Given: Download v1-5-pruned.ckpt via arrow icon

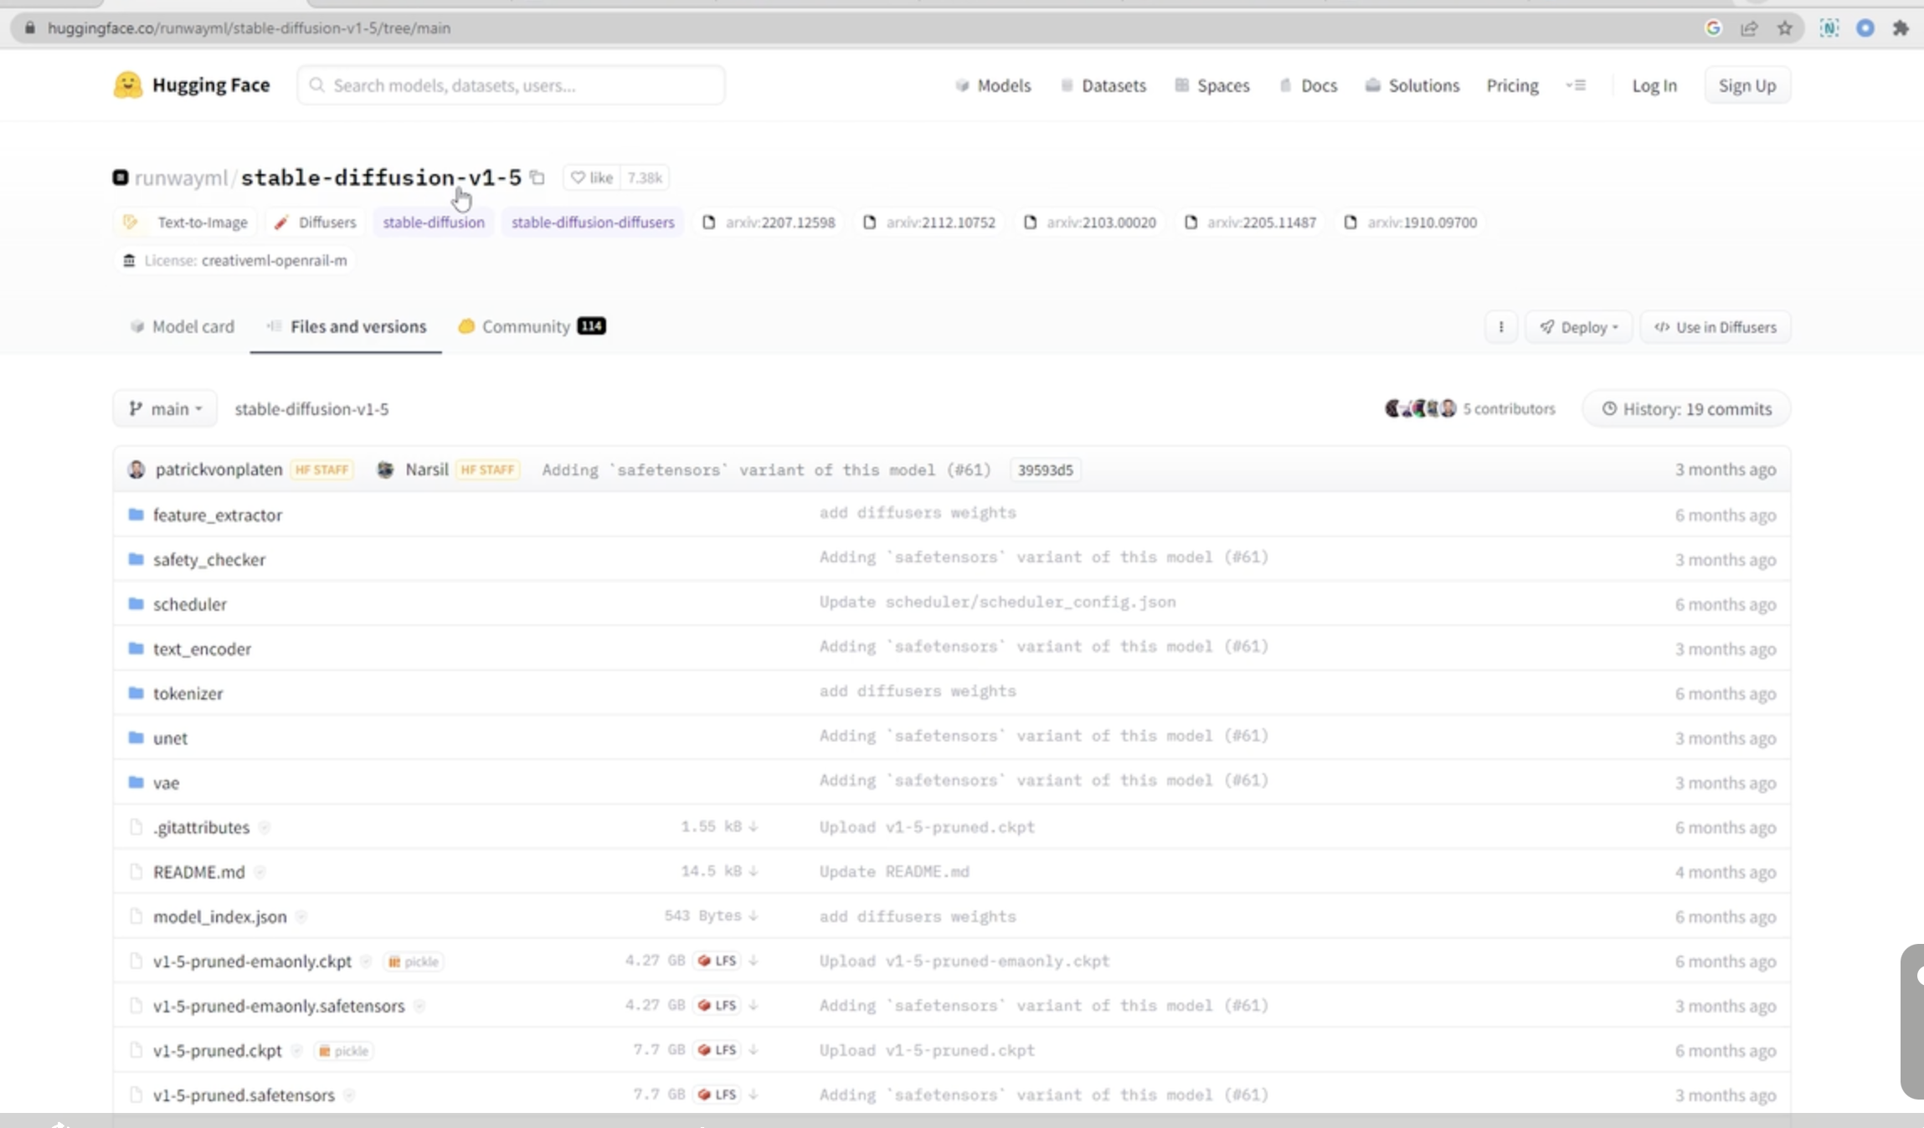Looking at the screenshot, I should 754,1050.
